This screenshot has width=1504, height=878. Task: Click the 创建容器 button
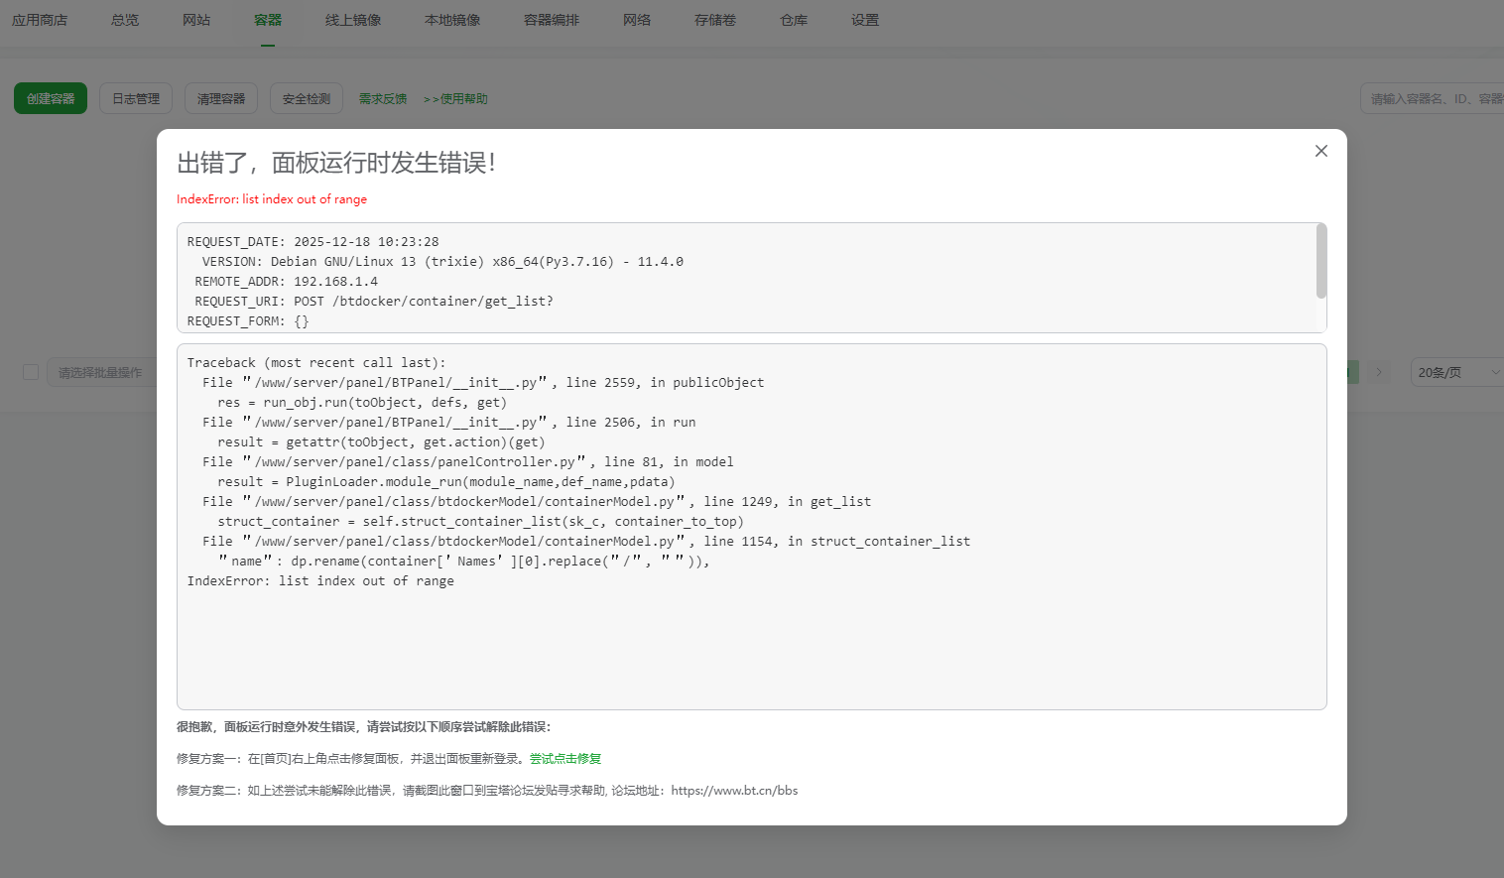[x=50, y=98]
